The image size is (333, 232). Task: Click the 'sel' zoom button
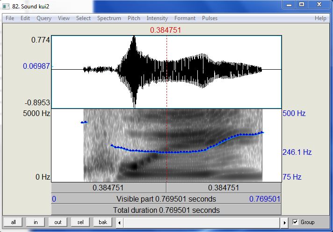(80, 222)
